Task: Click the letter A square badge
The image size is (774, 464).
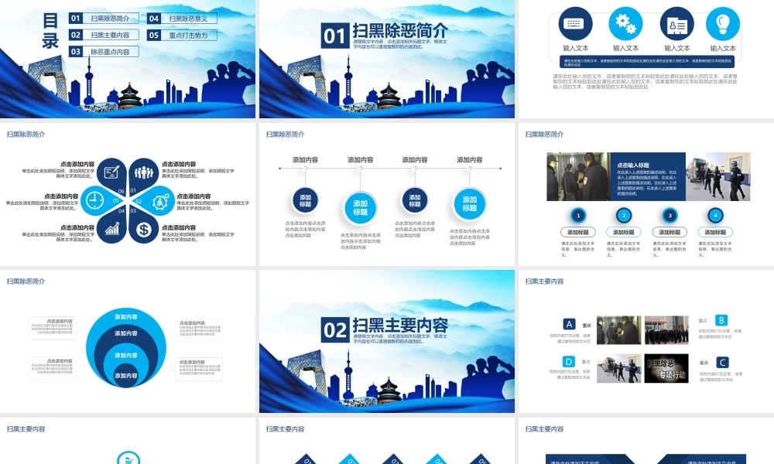Action: [x=569, y=324]
